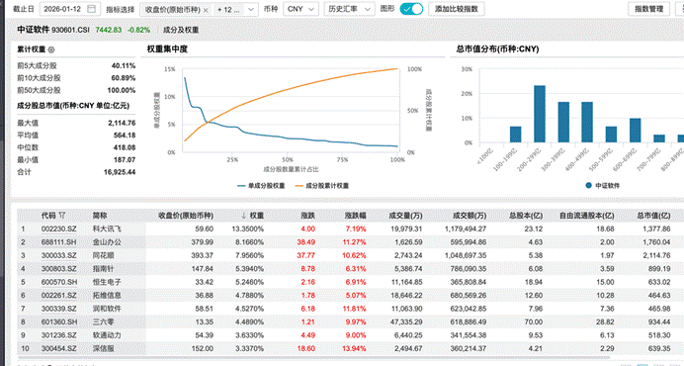The height and width of the screenshot is (366, 684).
Task: Click the 添加比较指数 button
Action: click(x=457, y=9)
